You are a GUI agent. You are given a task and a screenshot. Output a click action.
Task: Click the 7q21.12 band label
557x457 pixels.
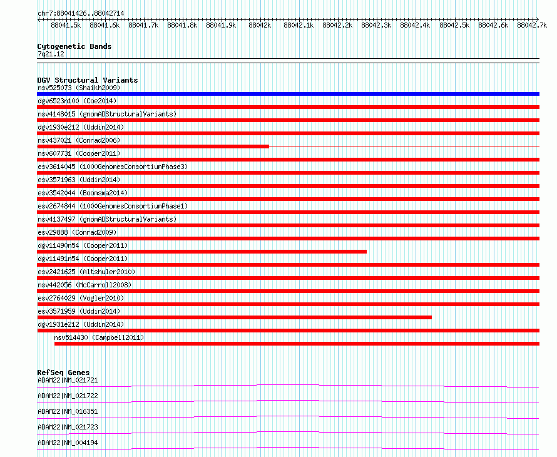tap(51, 54)
